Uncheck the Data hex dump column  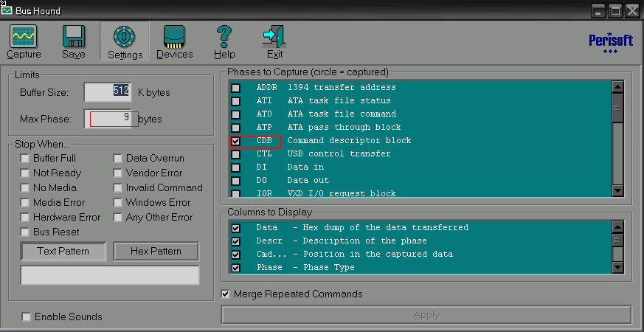236,228
